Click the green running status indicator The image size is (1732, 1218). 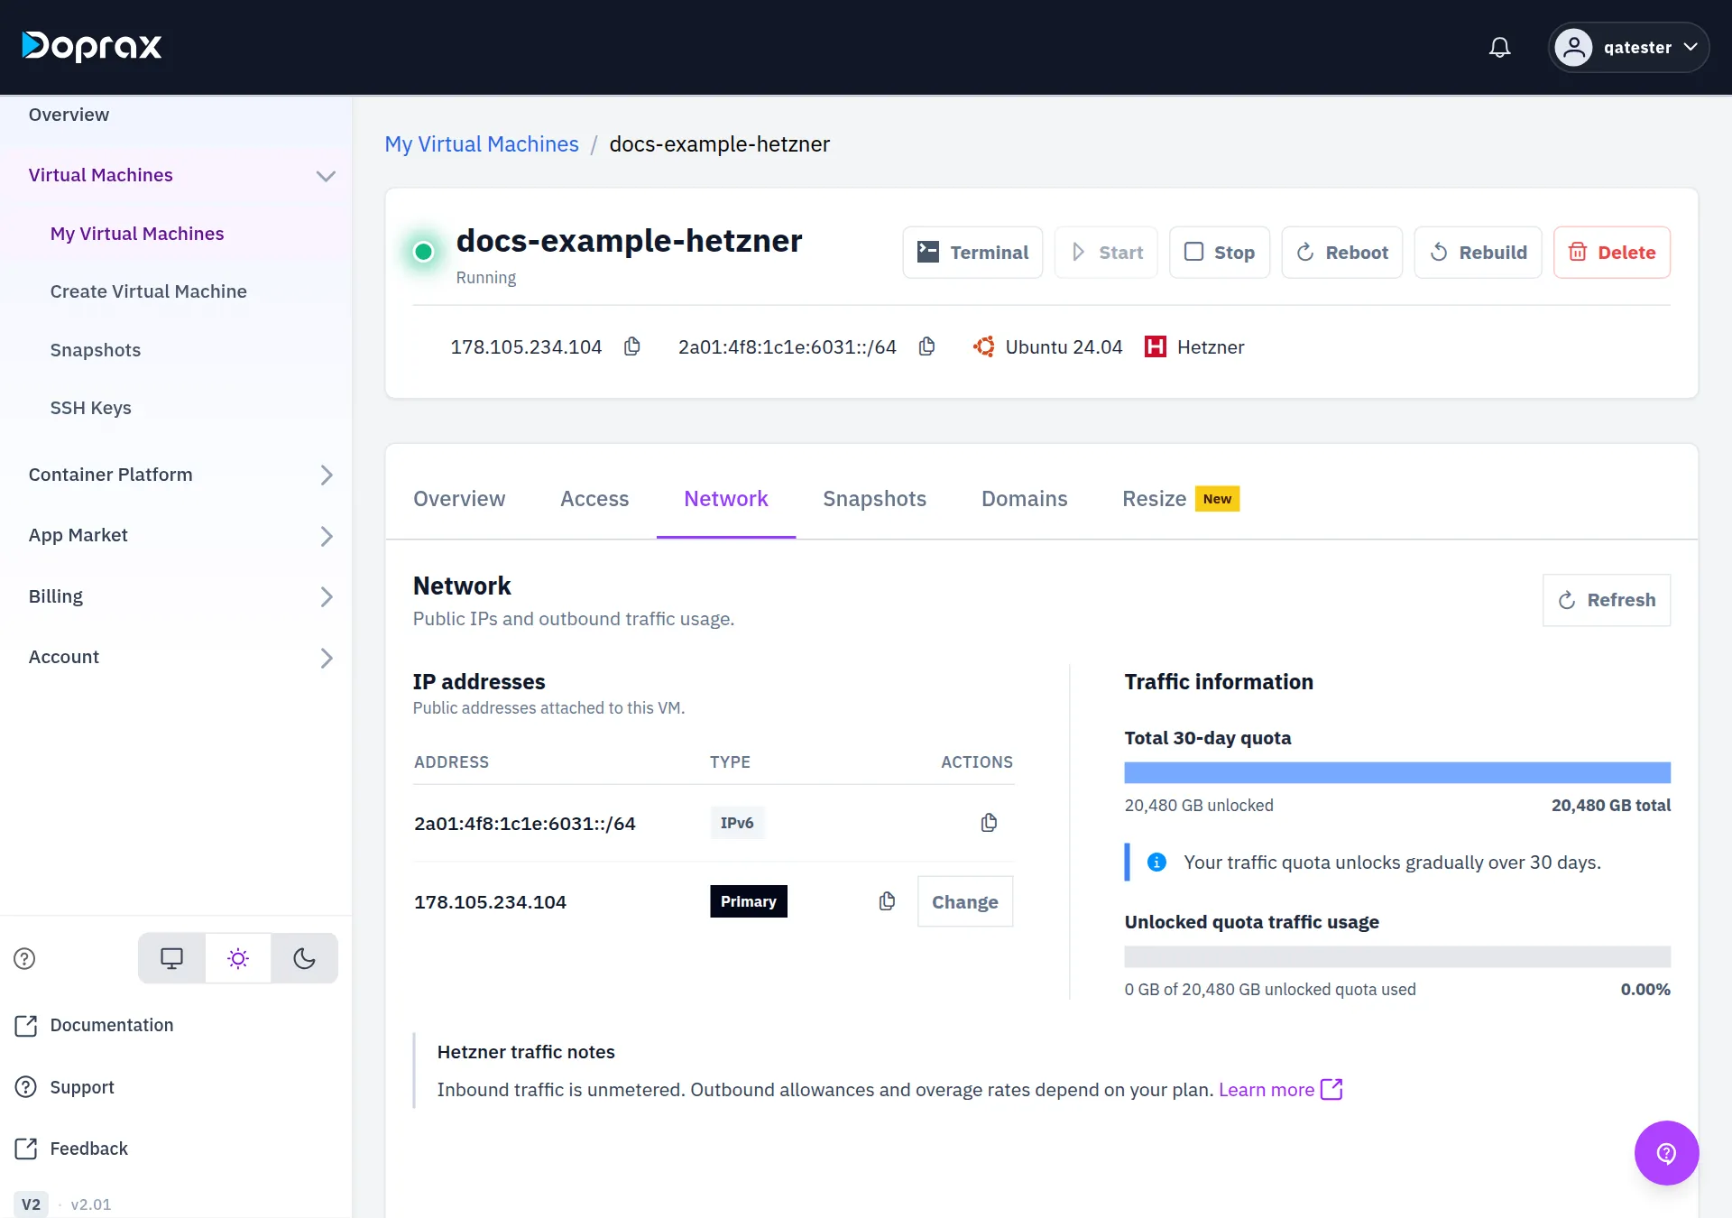(423, 252)
